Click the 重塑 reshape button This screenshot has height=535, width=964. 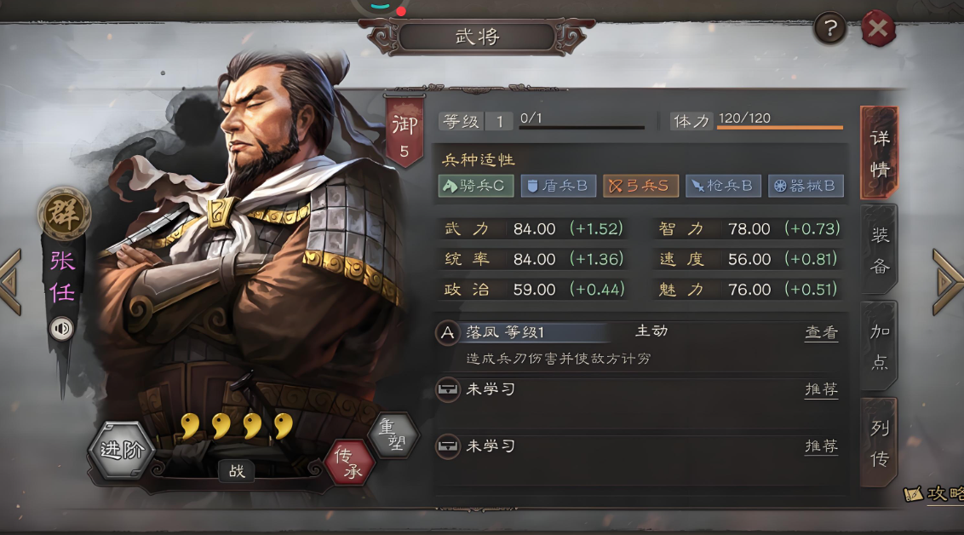coord(393,434)
